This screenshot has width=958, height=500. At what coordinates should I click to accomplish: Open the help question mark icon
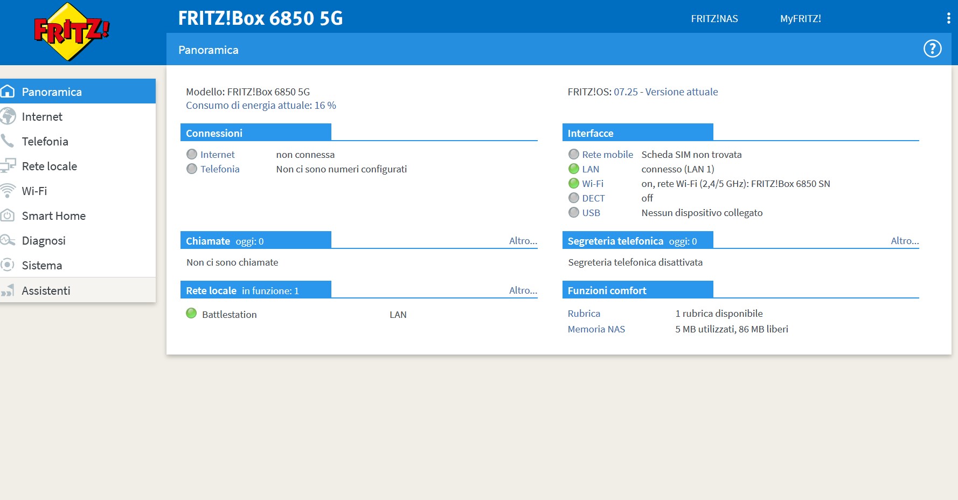tap(932, 48)
